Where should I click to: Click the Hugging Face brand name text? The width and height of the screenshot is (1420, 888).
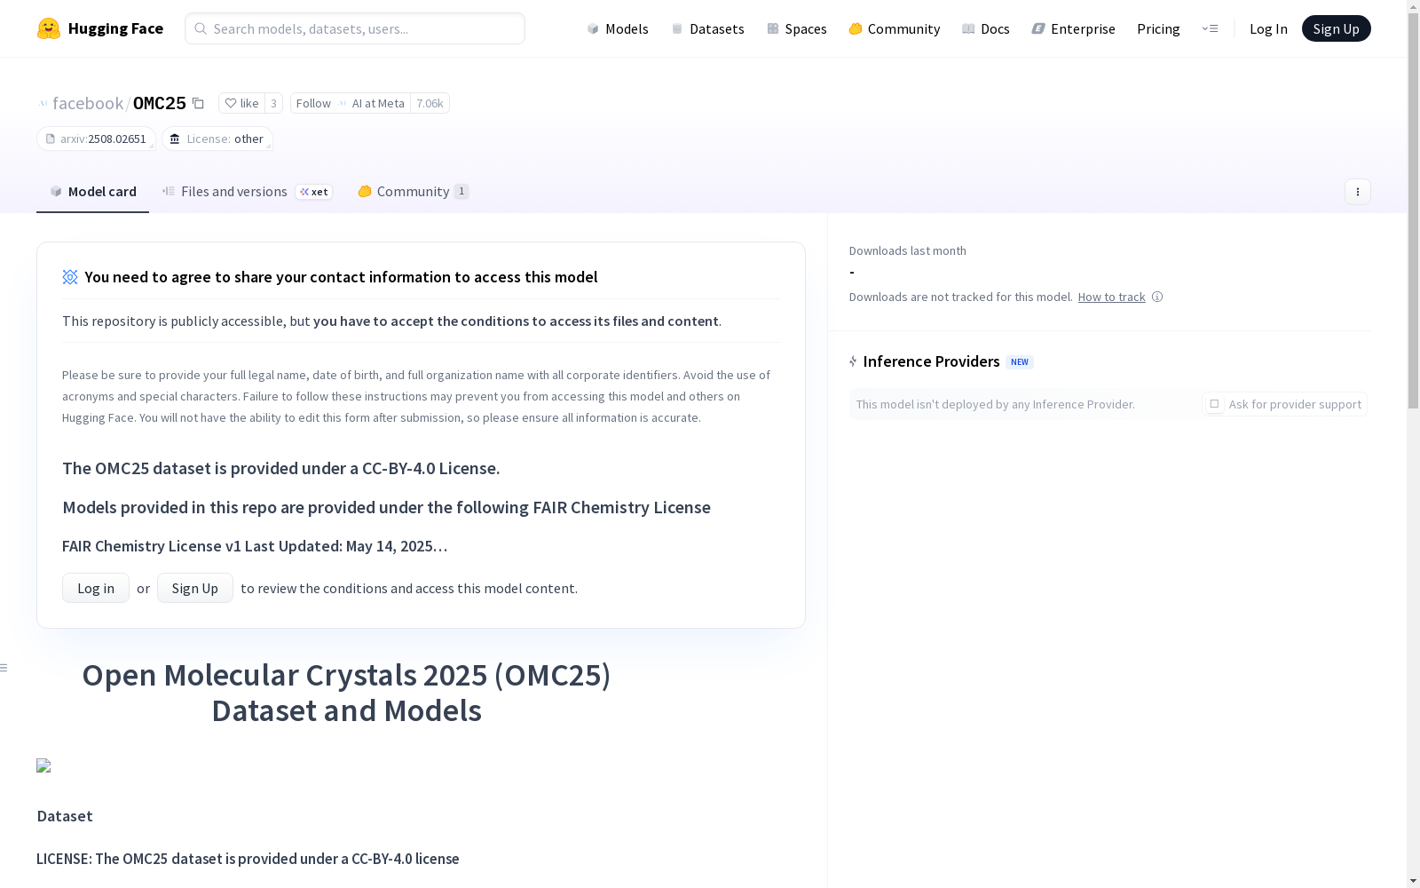pos(115,28)
